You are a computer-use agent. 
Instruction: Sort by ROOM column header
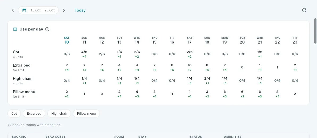tap(119, 137)
